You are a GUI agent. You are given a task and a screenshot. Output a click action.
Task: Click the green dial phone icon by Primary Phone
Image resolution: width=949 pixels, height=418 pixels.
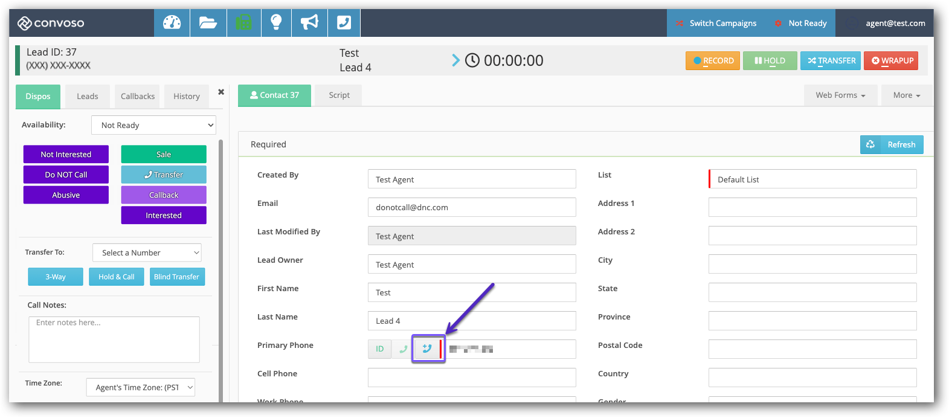[403, 349]
